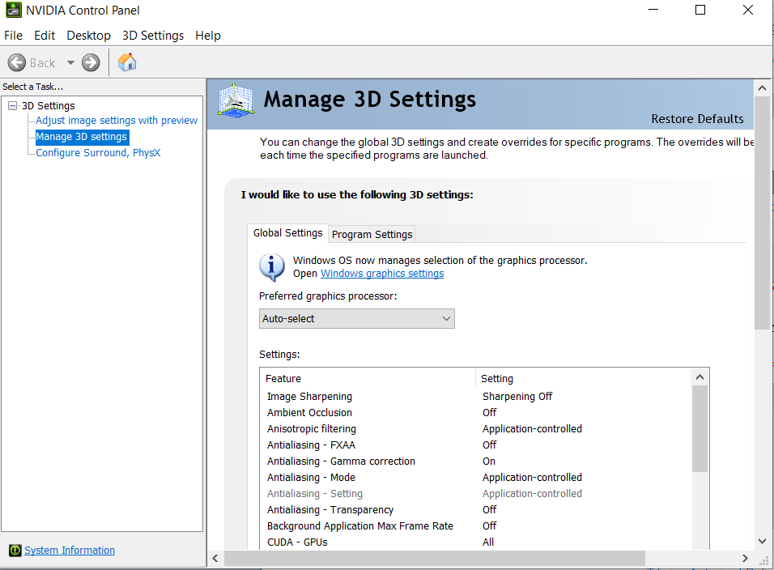Image resolution: width=774 pixels, height=570 pixels.
Task: Click the settings list scroll-up arrow
Action: point(700,377)
